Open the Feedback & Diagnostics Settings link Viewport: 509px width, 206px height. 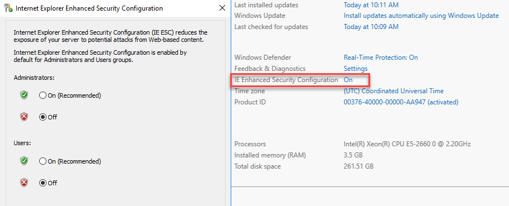[356, 69]
